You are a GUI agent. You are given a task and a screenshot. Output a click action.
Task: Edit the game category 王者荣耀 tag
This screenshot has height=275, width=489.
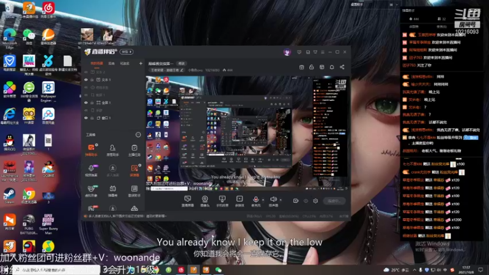pos(167,70)
